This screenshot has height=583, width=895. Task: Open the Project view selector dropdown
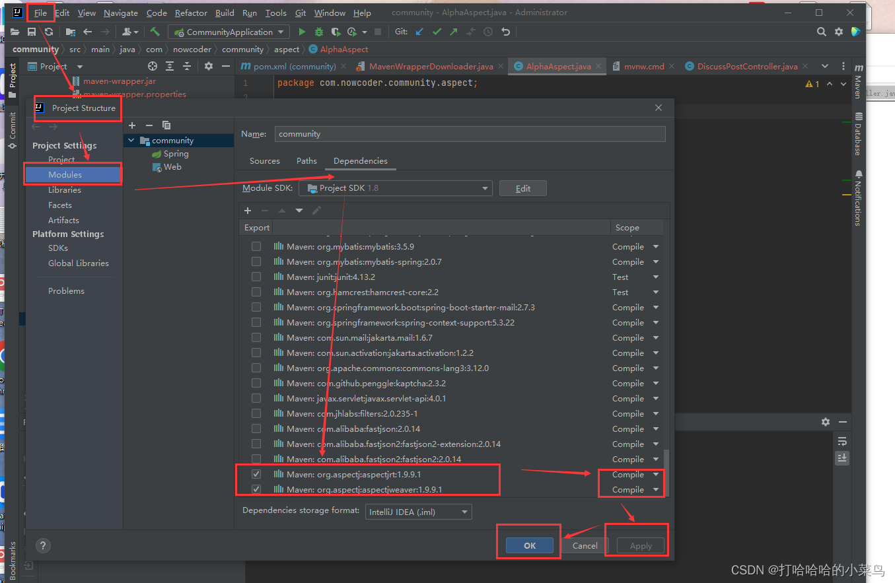click(80, 66)
